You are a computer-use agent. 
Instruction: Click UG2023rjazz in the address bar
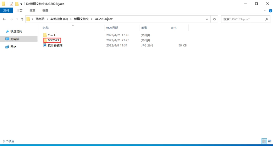[x=104, y=19]
